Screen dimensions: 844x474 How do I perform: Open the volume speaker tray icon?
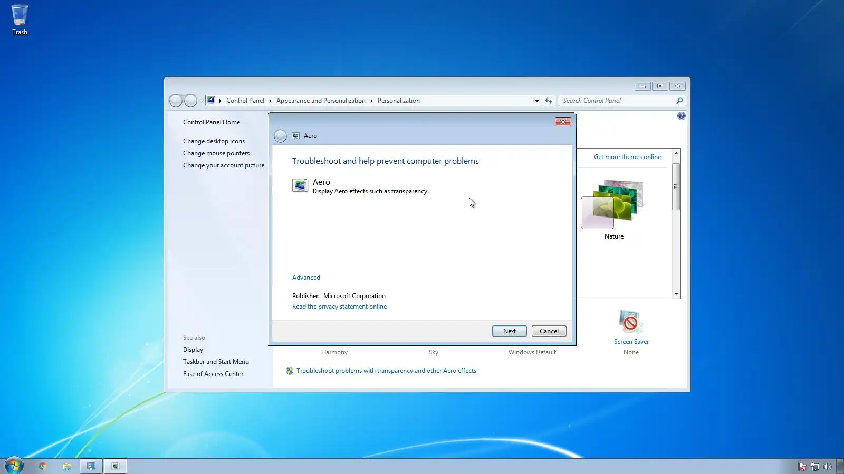828,467
